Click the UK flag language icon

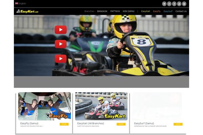click(x=17, y=3)
